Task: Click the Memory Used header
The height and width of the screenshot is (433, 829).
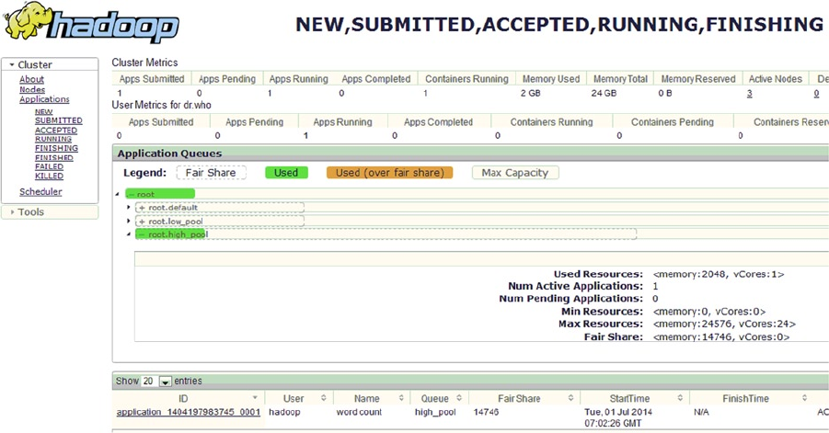Action: tap(551, 79)
